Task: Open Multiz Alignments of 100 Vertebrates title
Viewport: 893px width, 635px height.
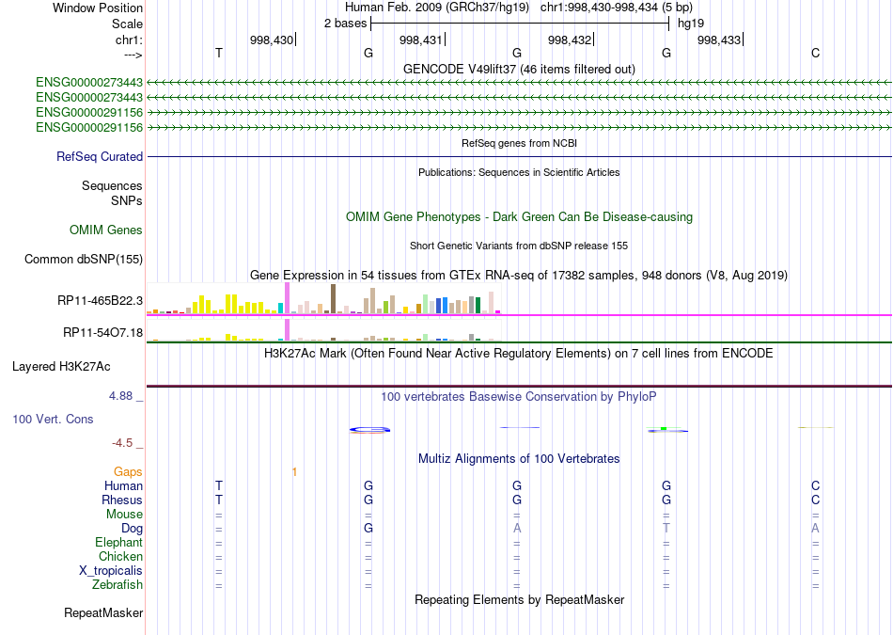Action: point(519,459)
